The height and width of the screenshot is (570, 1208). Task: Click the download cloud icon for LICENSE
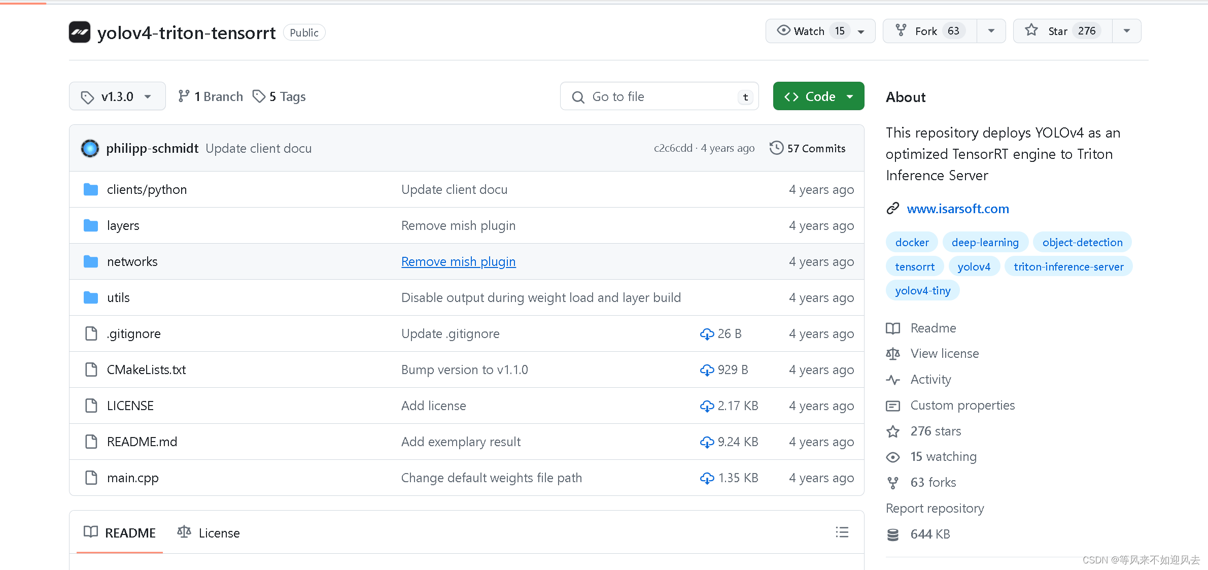707,406
